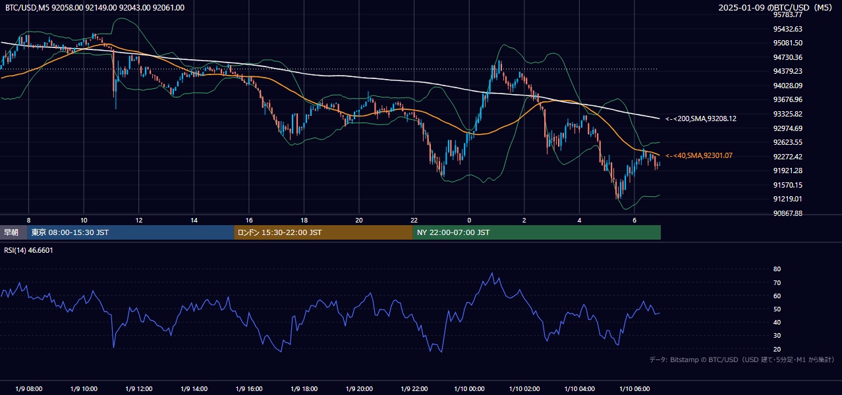Click the 1/9 18:00 bottom time label
This screenshot has height=395, width=842.
[304, 389]
